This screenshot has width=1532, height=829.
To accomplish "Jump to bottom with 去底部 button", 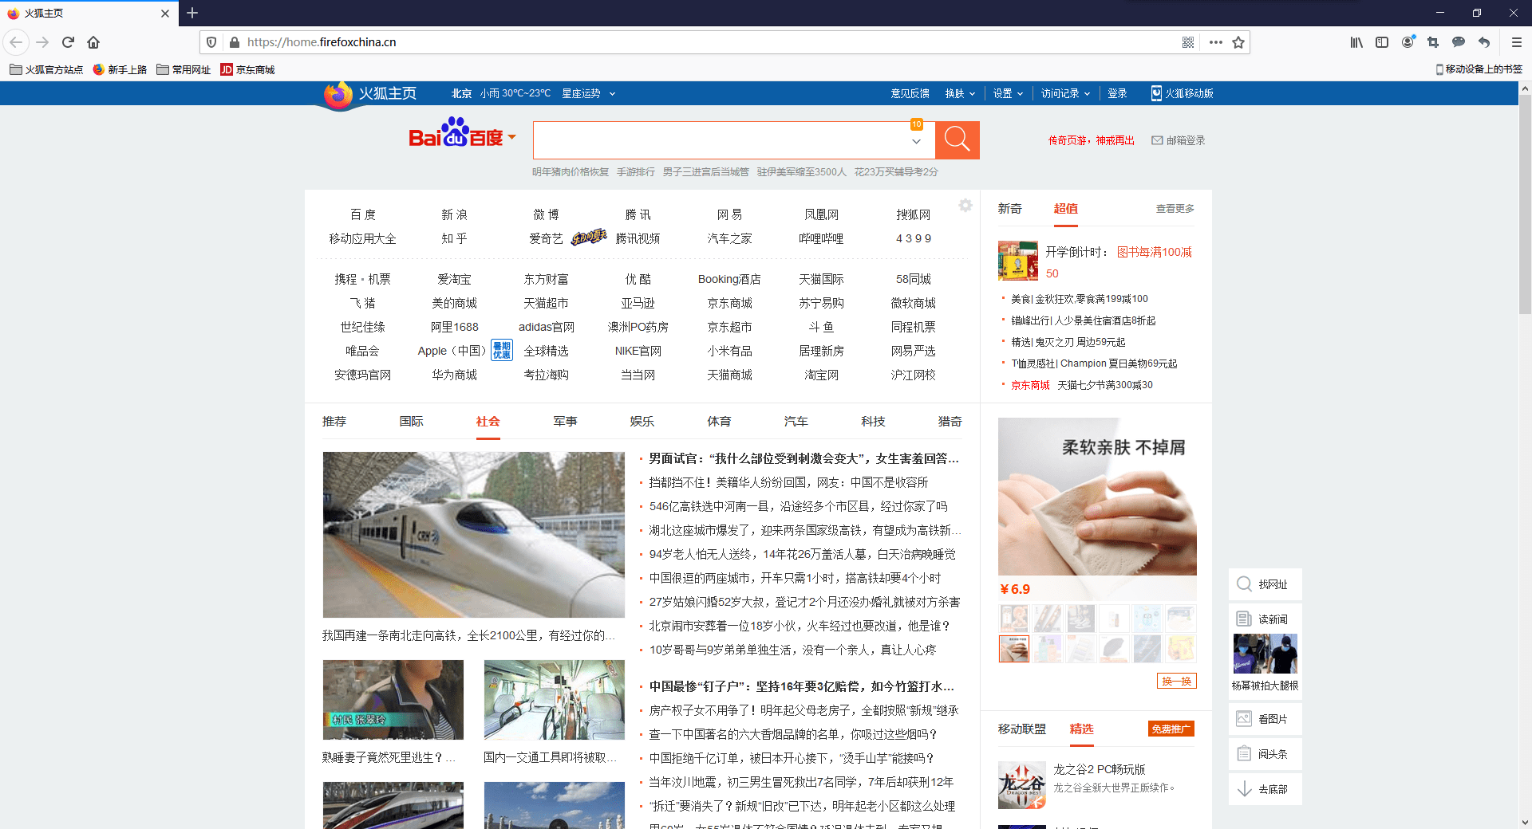I will [1265, 789].
